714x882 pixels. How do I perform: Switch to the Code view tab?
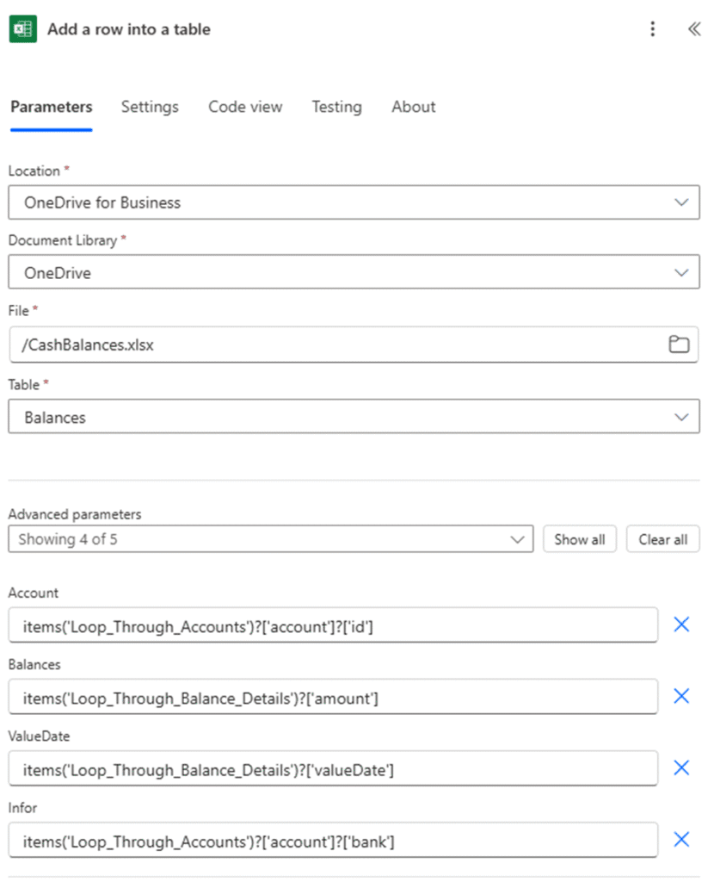pyautogui.click(x=245, y=107)
